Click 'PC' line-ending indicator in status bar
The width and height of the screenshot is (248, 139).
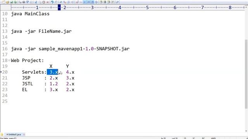click(x=203, y=138)
